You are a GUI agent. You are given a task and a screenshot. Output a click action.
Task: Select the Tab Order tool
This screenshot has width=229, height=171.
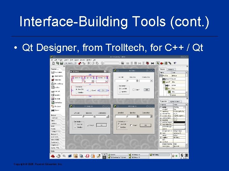[x=166, y=63]
